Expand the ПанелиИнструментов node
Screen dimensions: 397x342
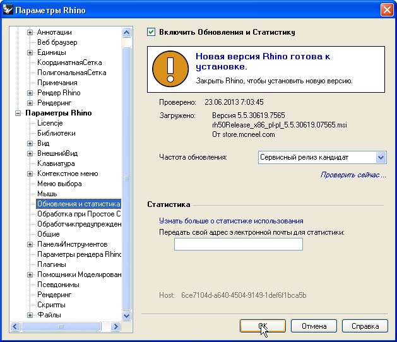click(30, 245)
